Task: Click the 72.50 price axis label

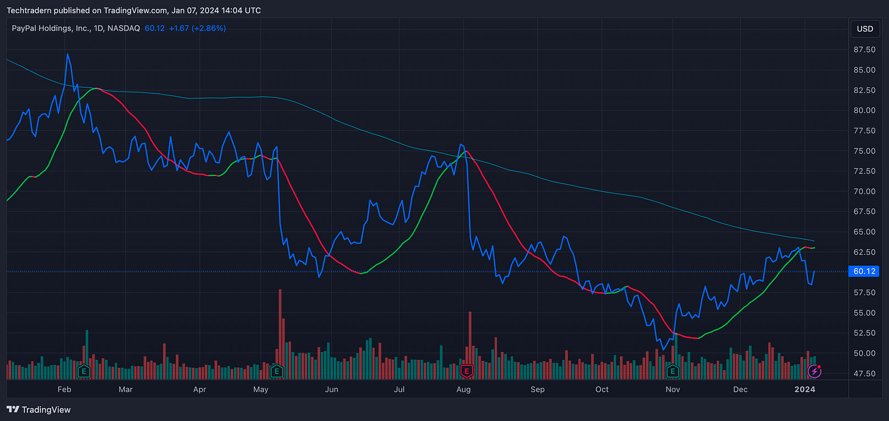Action: click(x=865, y=171)
